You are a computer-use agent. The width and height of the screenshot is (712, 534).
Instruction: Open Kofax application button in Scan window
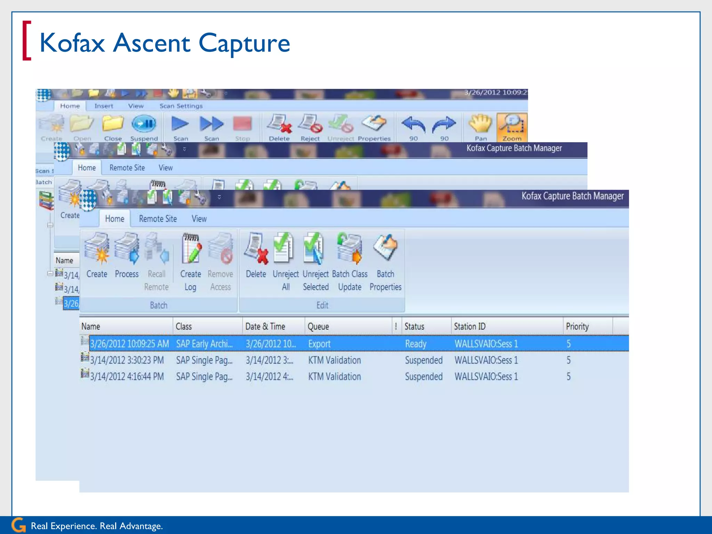click(x=43, y=95)
